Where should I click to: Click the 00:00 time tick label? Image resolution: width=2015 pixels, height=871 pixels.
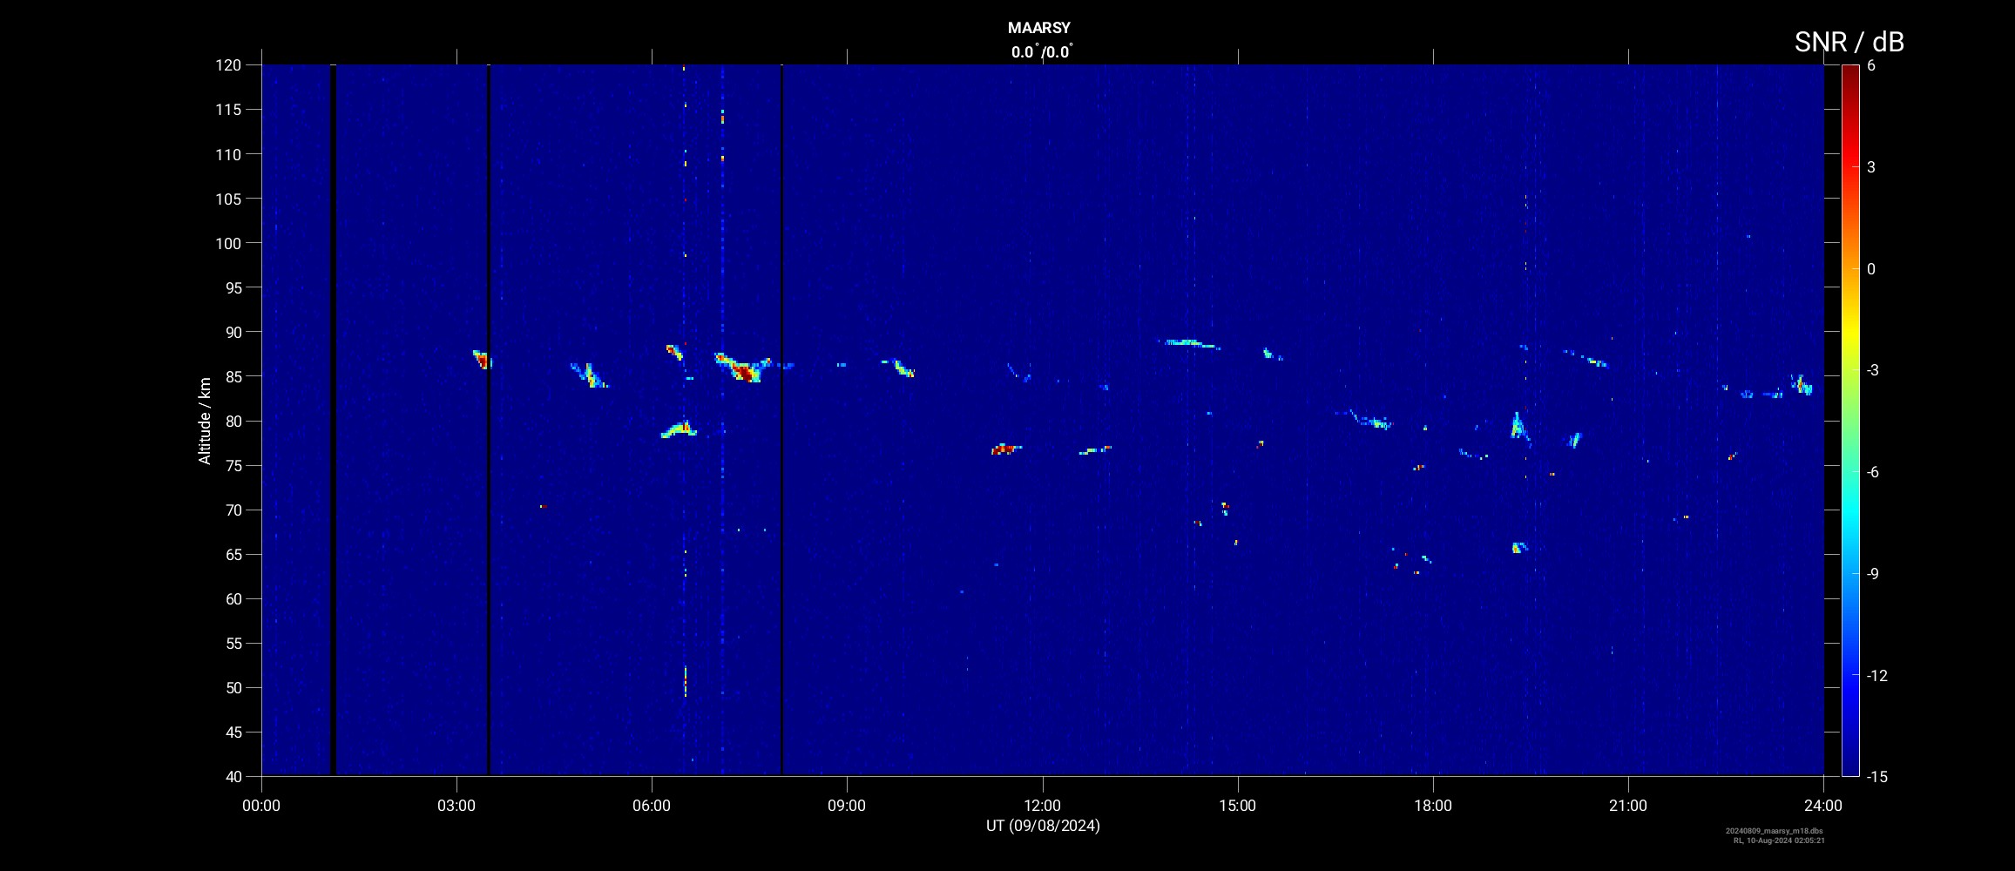(x=261, y=806)
